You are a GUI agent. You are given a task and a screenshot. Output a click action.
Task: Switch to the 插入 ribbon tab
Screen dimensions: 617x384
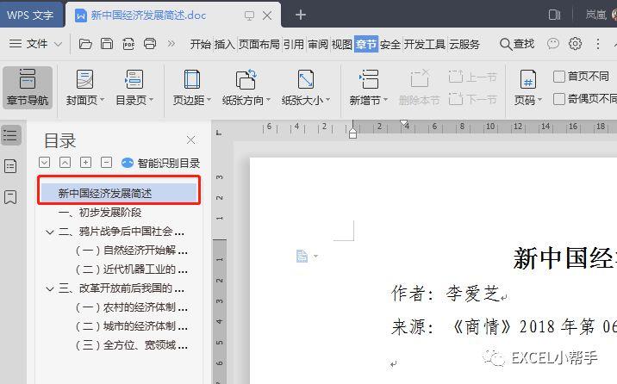(x=224, y=44)
